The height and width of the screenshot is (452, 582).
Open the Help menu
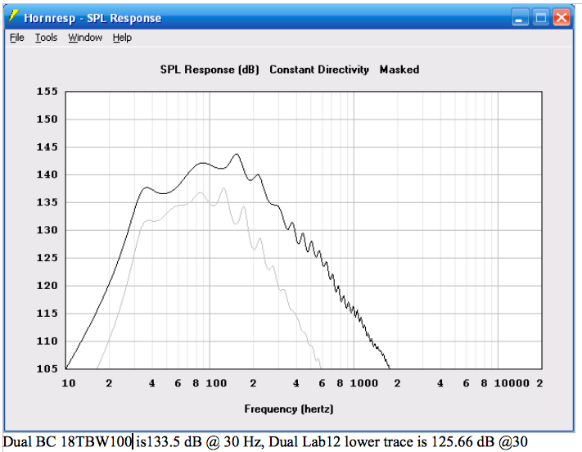pos(122,38)
